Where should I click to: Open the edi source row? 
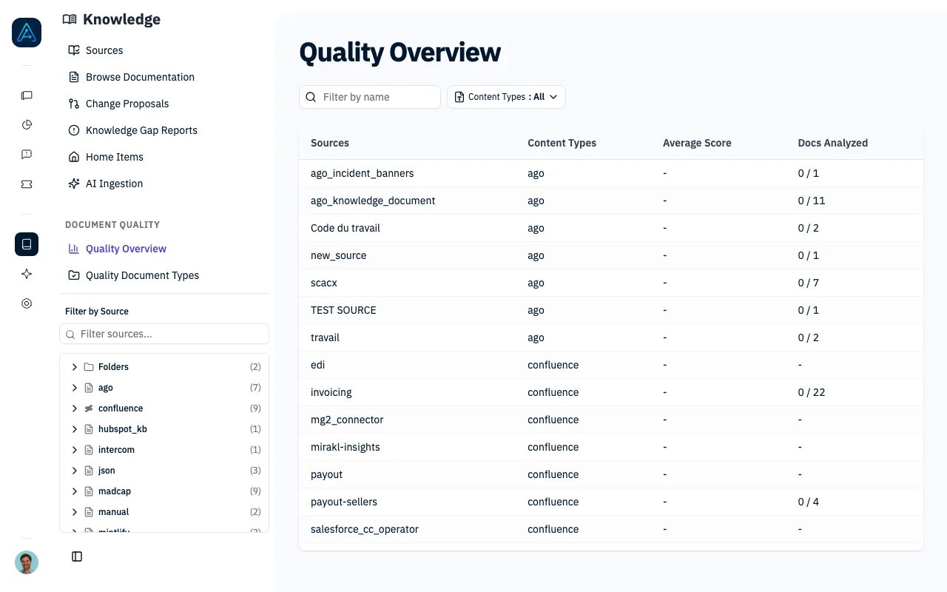(x=611, y=365)
